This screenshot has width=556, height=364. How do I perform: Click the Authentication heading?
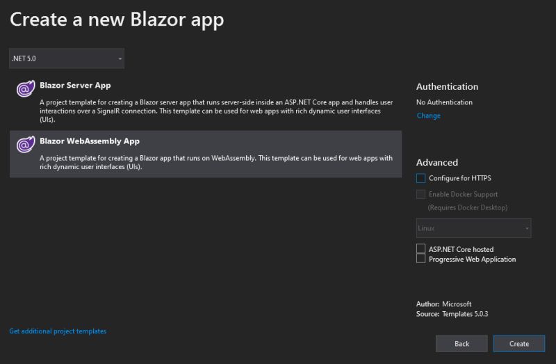[447, 86]
